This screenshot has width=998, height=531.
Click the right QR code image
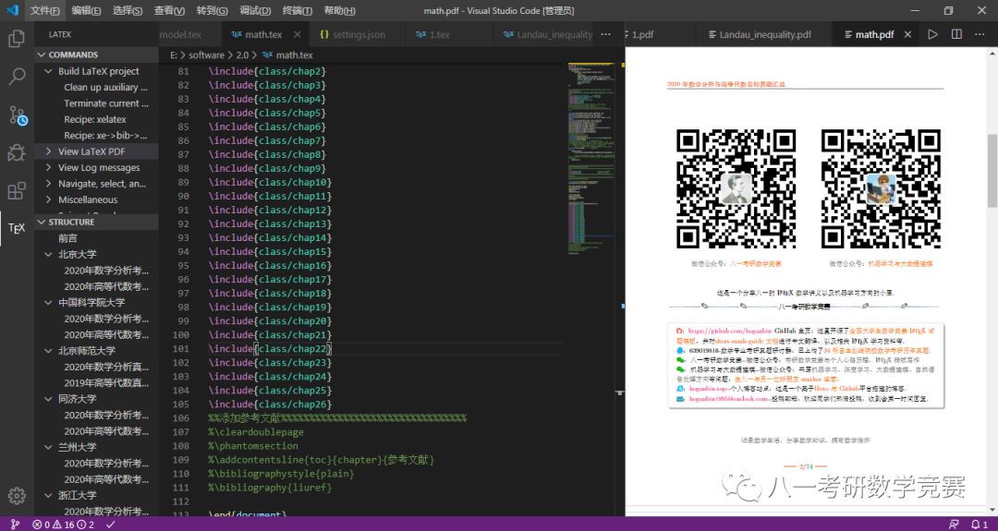(x=881, y=188)
